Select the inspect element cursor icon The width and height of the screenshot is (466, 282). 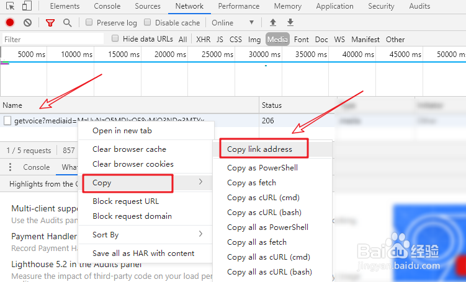click(x=10, y=6)
